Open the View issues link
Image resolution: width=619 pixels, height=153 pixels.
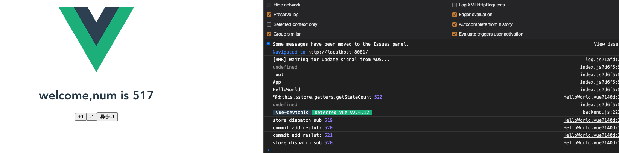[x=606, y=44]
